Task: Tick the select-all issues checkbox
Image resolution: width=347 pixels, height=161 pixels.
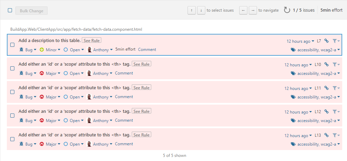Action: [x=10, y=10]
